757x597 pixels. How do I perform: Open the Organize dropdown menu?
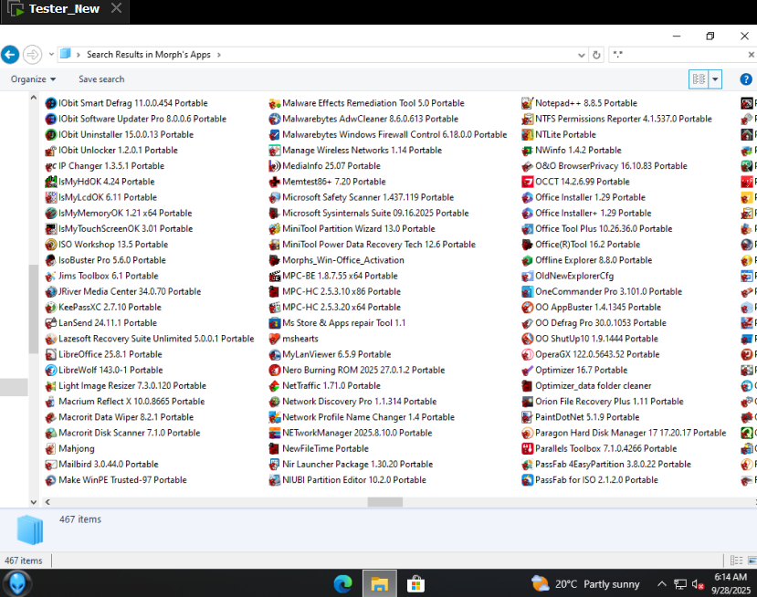tap(33, 79)
